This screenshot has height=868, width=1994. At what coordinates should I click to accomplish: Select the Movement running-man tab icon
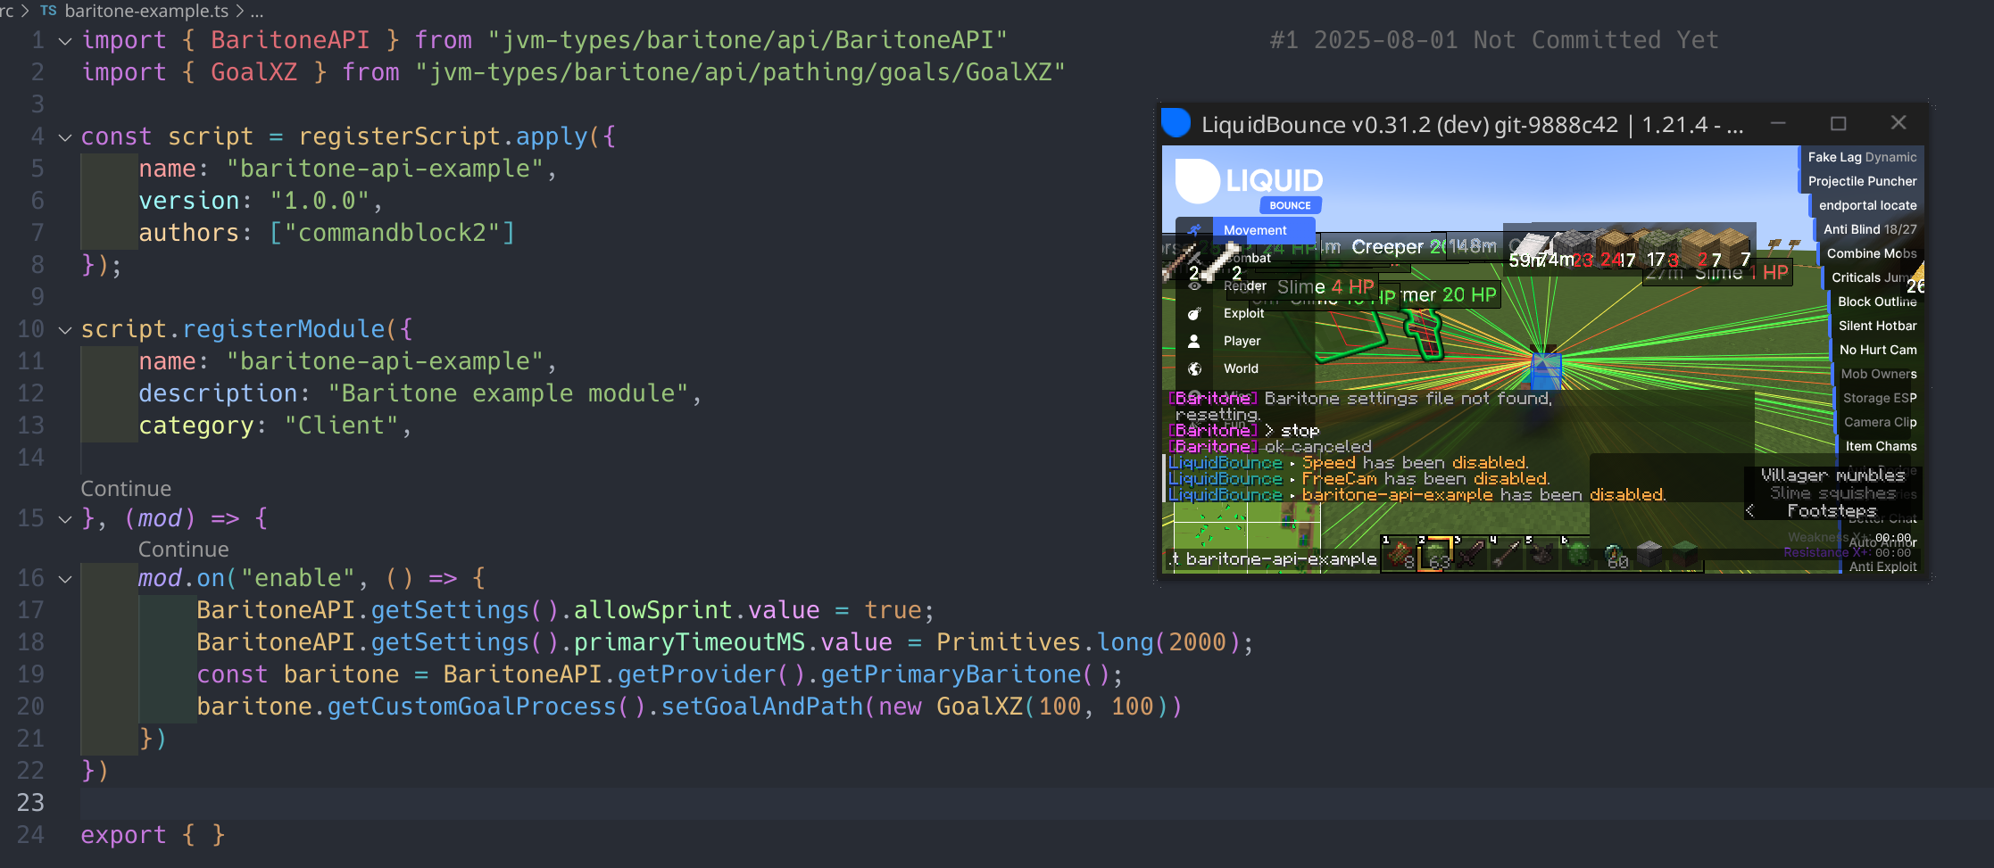(1194, 230)
